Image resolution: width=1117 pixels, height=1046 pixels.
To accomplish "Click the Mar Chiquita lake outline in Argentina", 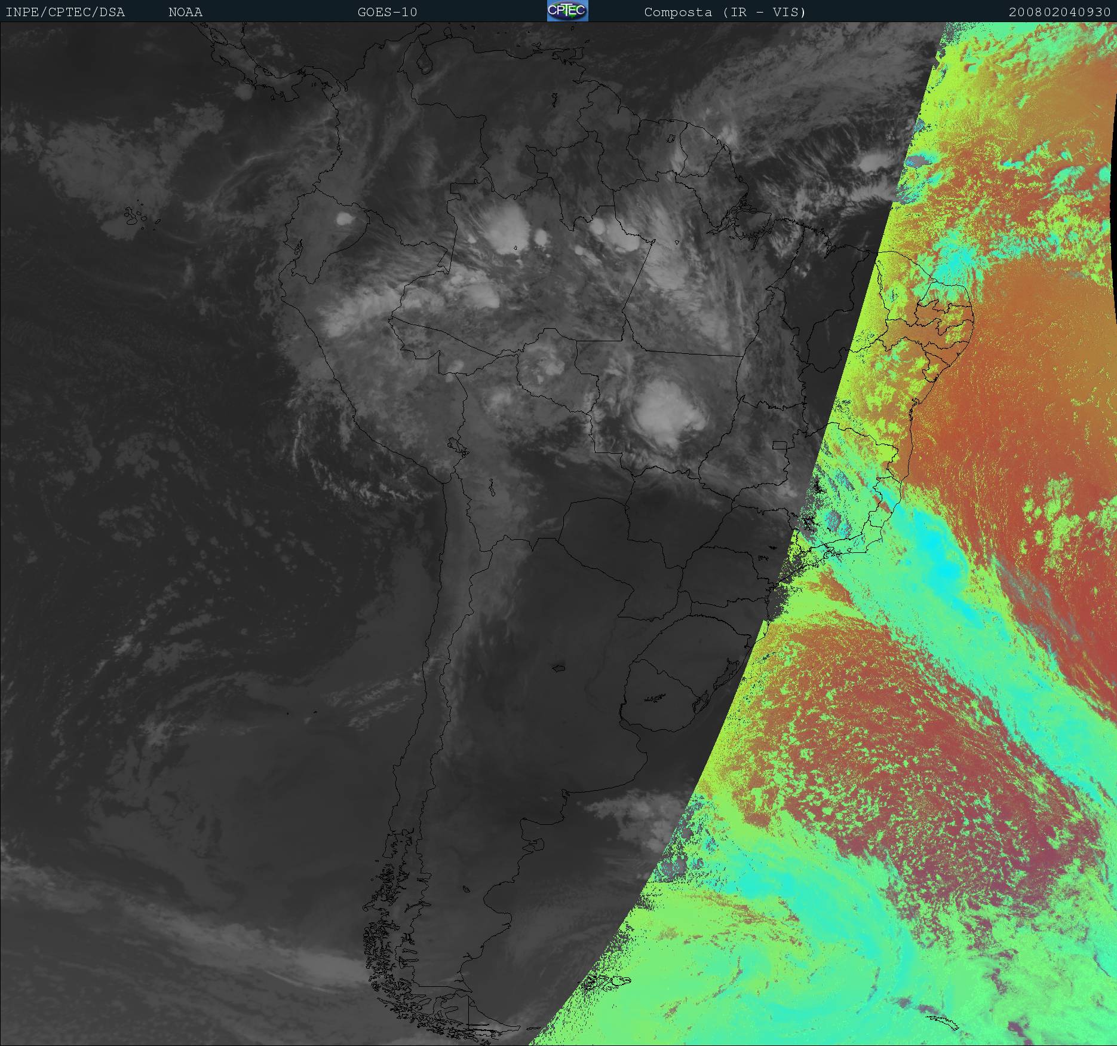I will [x=559, y=668].
